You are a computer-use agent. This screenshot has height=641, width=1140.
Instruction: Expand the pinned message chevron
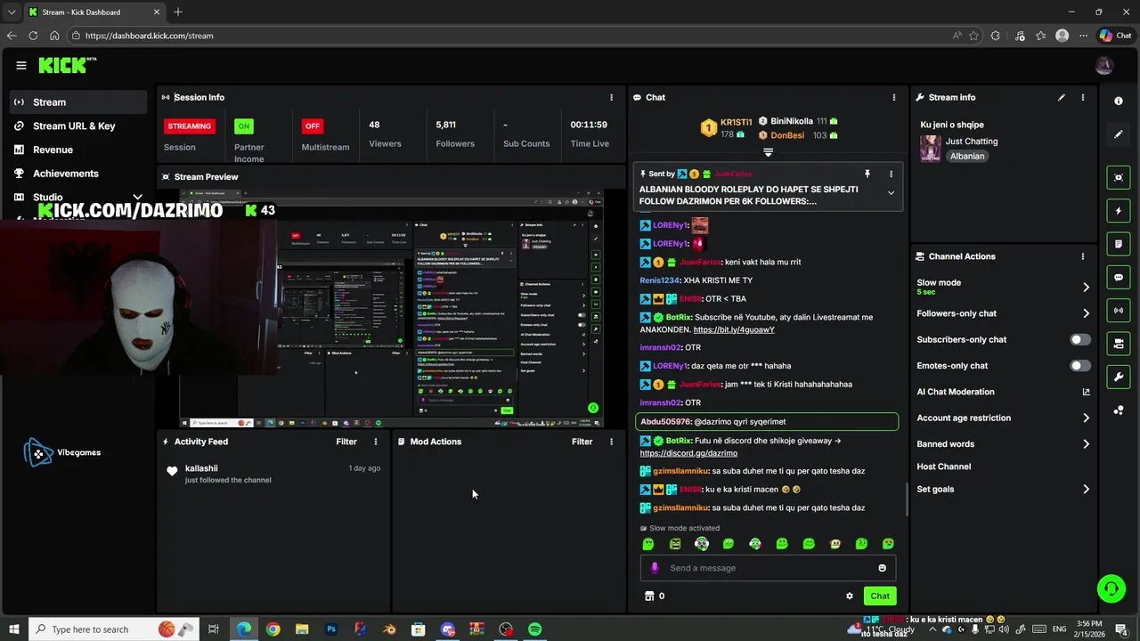tap(891, 193)
